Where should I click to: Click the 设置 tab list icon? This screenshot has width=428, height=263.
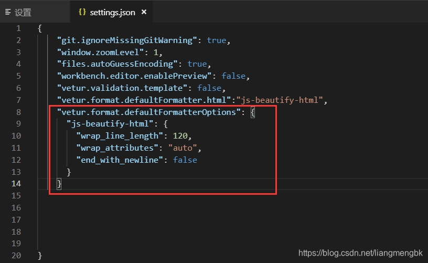[x=8, y=12]
